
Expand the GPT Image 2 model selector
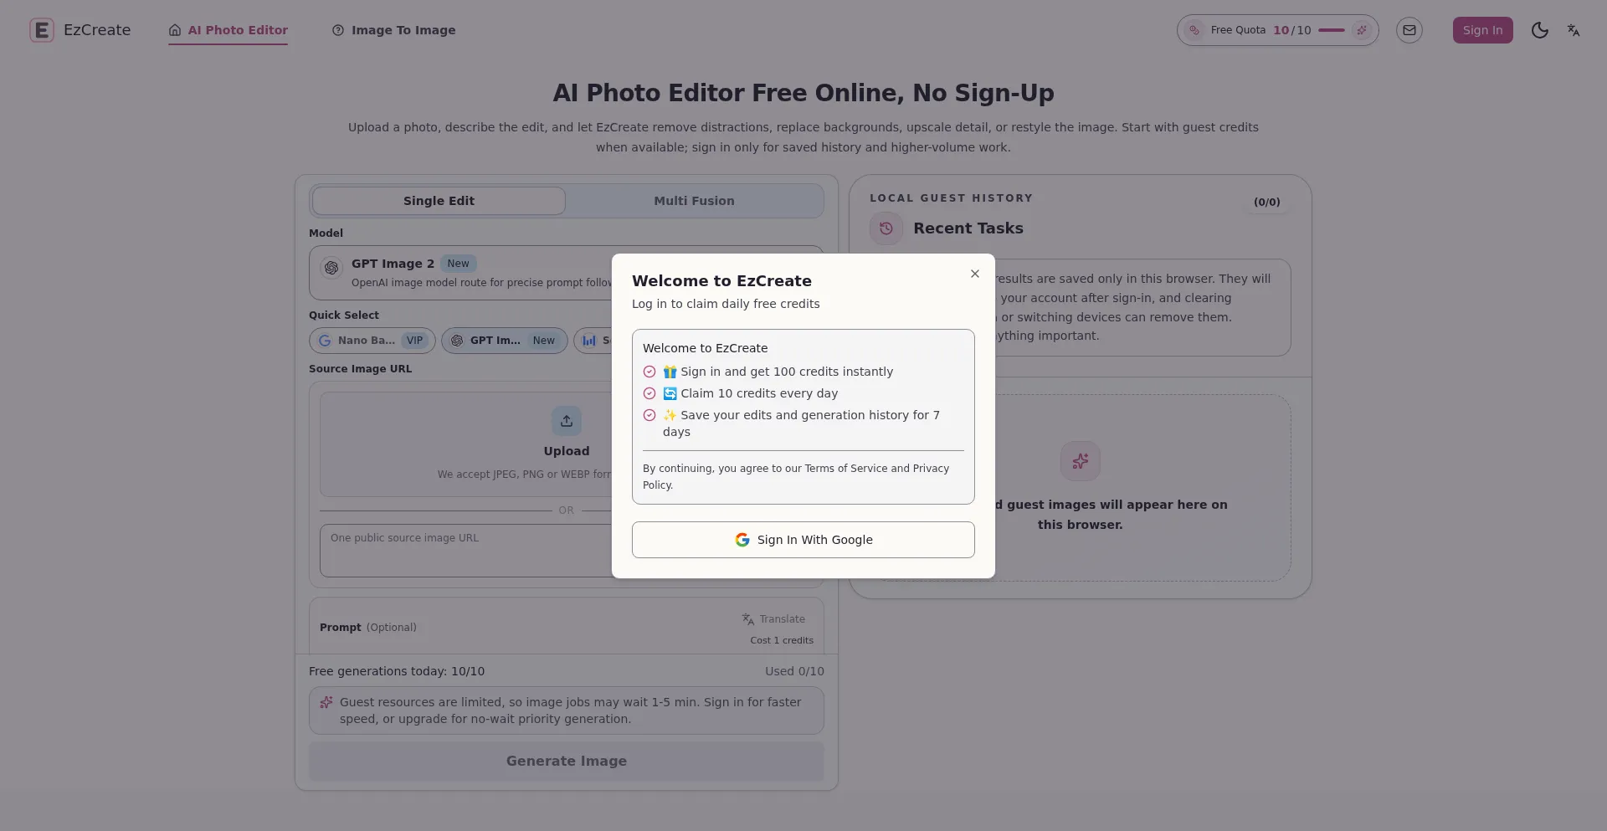(x=567, y=273)
